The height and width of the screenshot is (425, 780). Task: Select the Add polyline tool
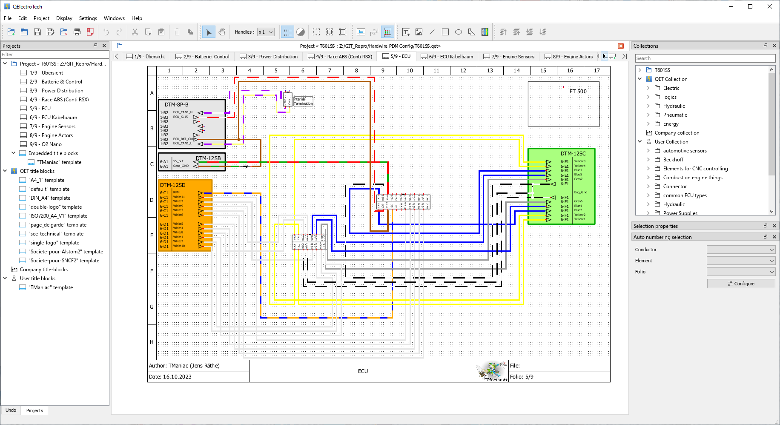[472, 32]
